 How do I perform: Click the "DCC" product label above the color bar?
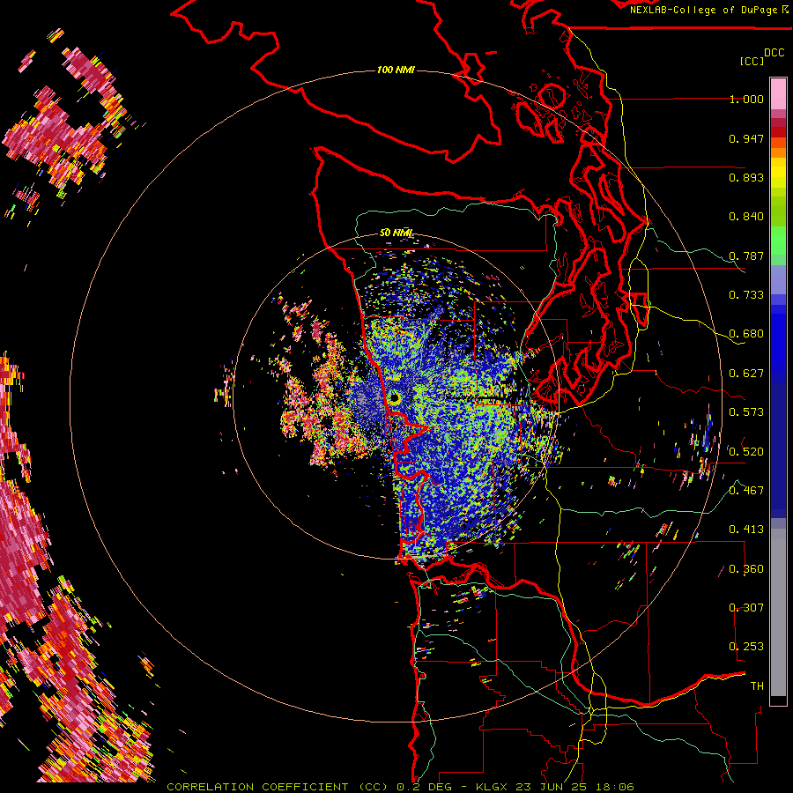click(774, 53)
